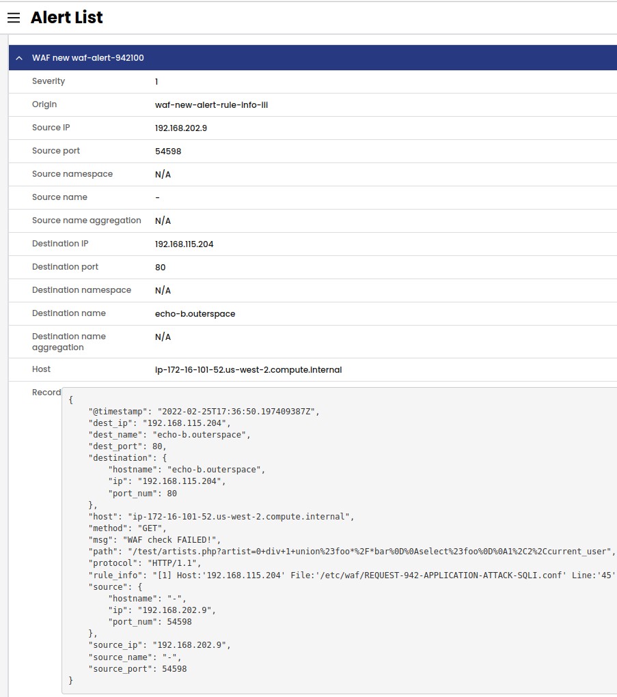Screen dimensions: 617x697
Task: Click the Source IP value 192.168.202.9
Action: (180, 128)
